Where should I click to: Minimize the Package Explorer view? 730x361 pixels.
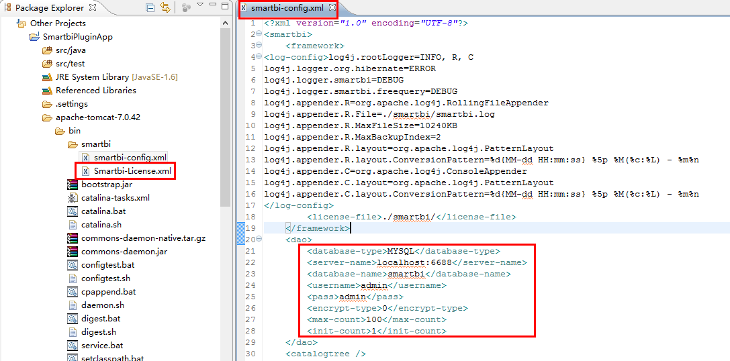213,5
